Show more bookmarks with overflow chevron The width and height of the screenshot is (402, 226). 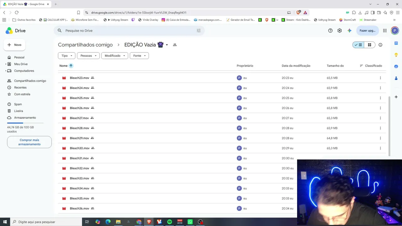click(x=394, y=20)
